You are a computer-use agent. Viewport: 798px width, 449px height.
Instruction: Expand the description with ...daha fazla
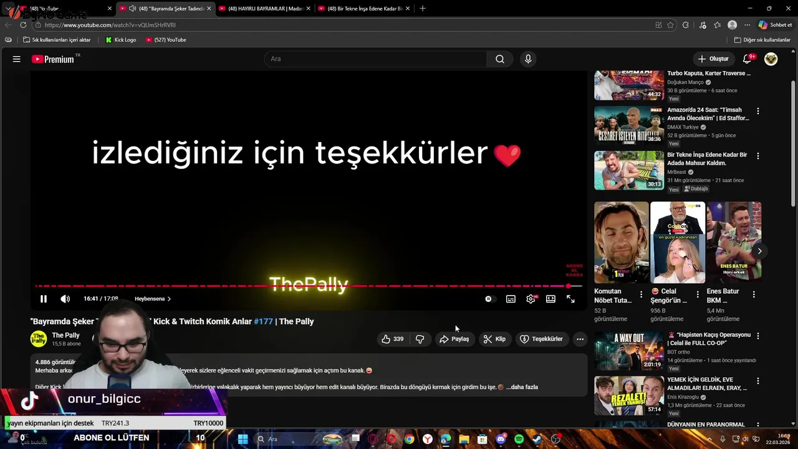(x=522, y=387)
